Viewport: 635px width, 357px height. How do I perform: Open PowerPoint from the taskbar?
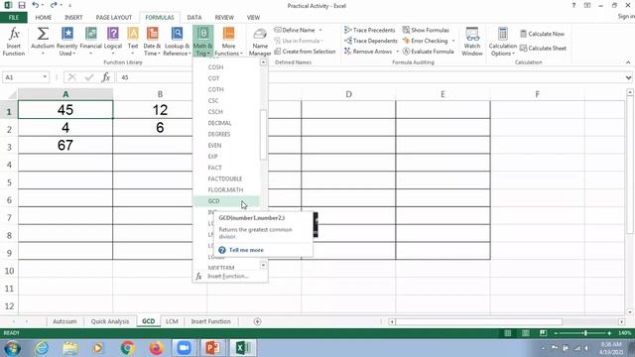213,348
